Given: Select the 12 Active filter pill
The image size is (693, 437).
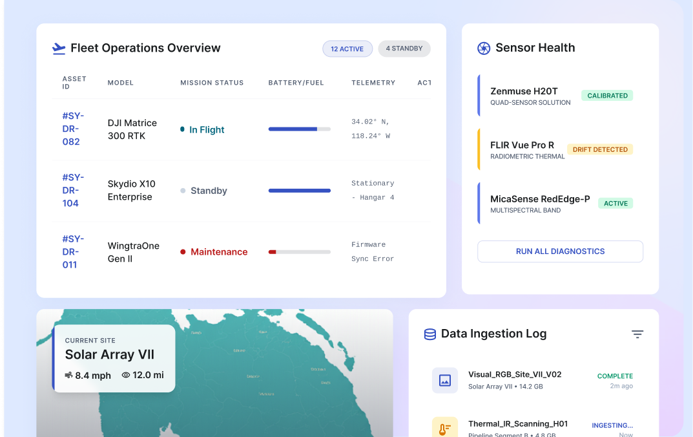Looking at the screenshot, I should (347, 49).
